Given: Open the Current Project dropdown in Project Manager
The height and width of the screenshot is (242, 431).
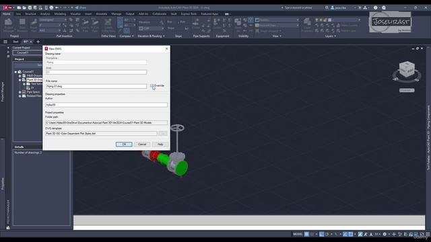Looking at the screenshot, I should [x=28, y=52].
